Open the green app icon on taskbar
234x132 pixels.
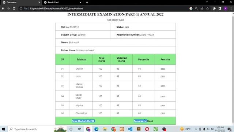[x=155, y=129]
